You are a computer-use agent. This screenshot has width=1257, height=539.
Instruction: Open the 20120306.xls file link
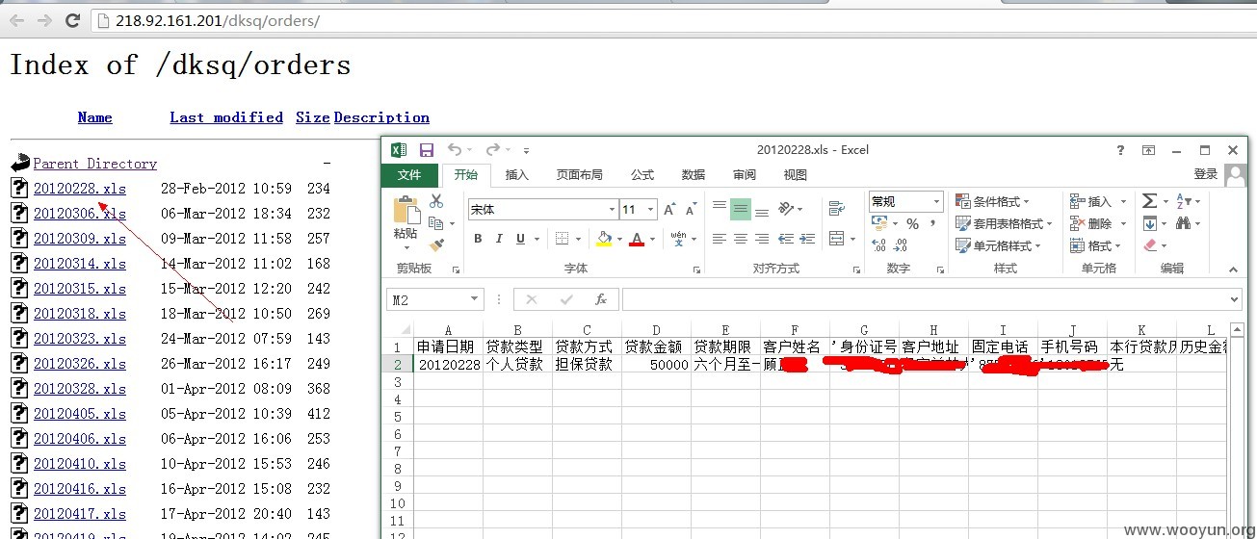pyautogui.click(x=80, y=214)
